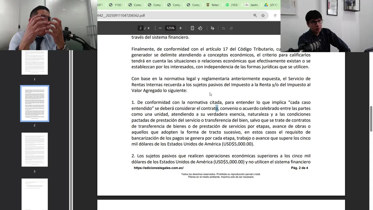Click the document vertical scrollbar thumb
The width and height of the screenshot is (373, 210).
371,119
